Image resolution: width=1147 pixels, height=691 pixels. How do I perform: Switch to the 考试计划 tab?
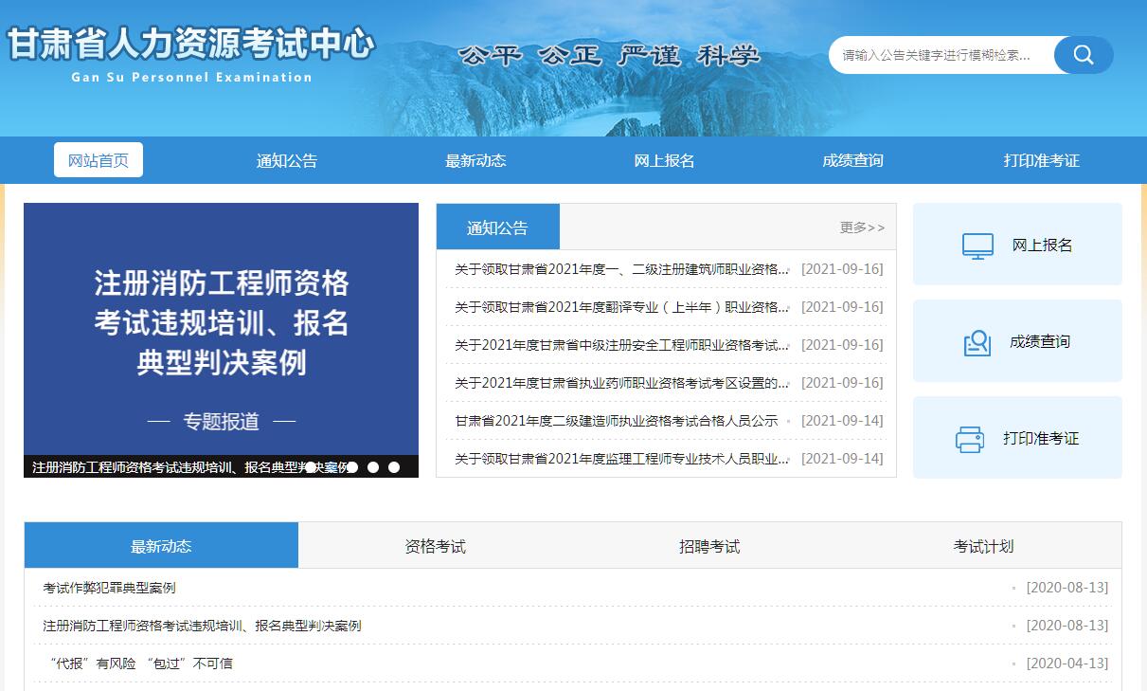pyautogui.click(x=983, y=546)
